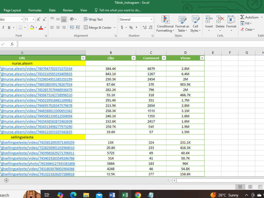This screenshot has width=264, height=198.
Task: Apply Percent Style format
Action: point(131,27)
